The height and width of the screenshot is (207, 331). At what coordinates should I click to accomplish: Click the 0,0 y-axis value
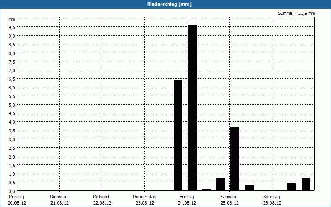click(x=12, y=191)
